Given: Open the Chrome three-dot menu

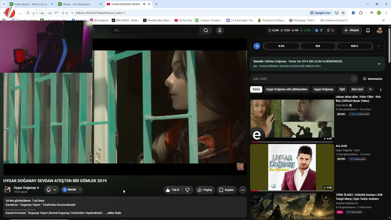Looking at the screenshot, I should click(386, 13).
